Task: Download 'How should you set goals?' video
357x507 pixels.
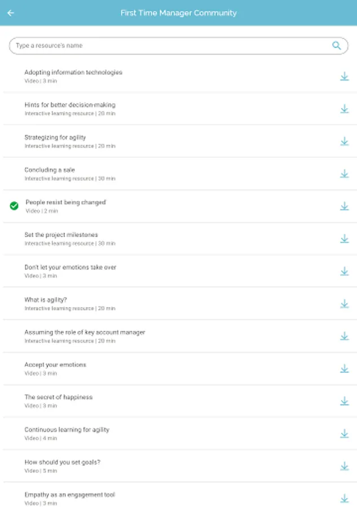Action: tap(345, 466)
